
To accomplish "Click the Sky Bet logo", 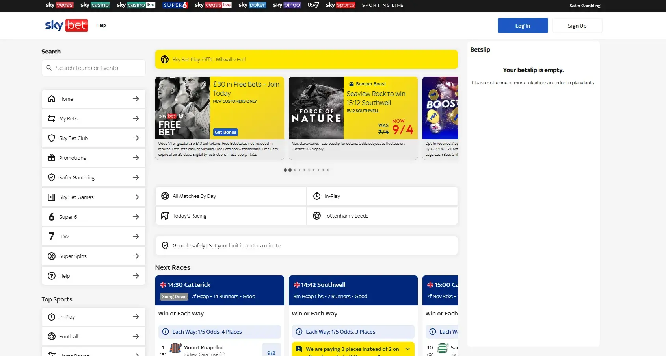I will pyautogui.click(x=67, y=26).
